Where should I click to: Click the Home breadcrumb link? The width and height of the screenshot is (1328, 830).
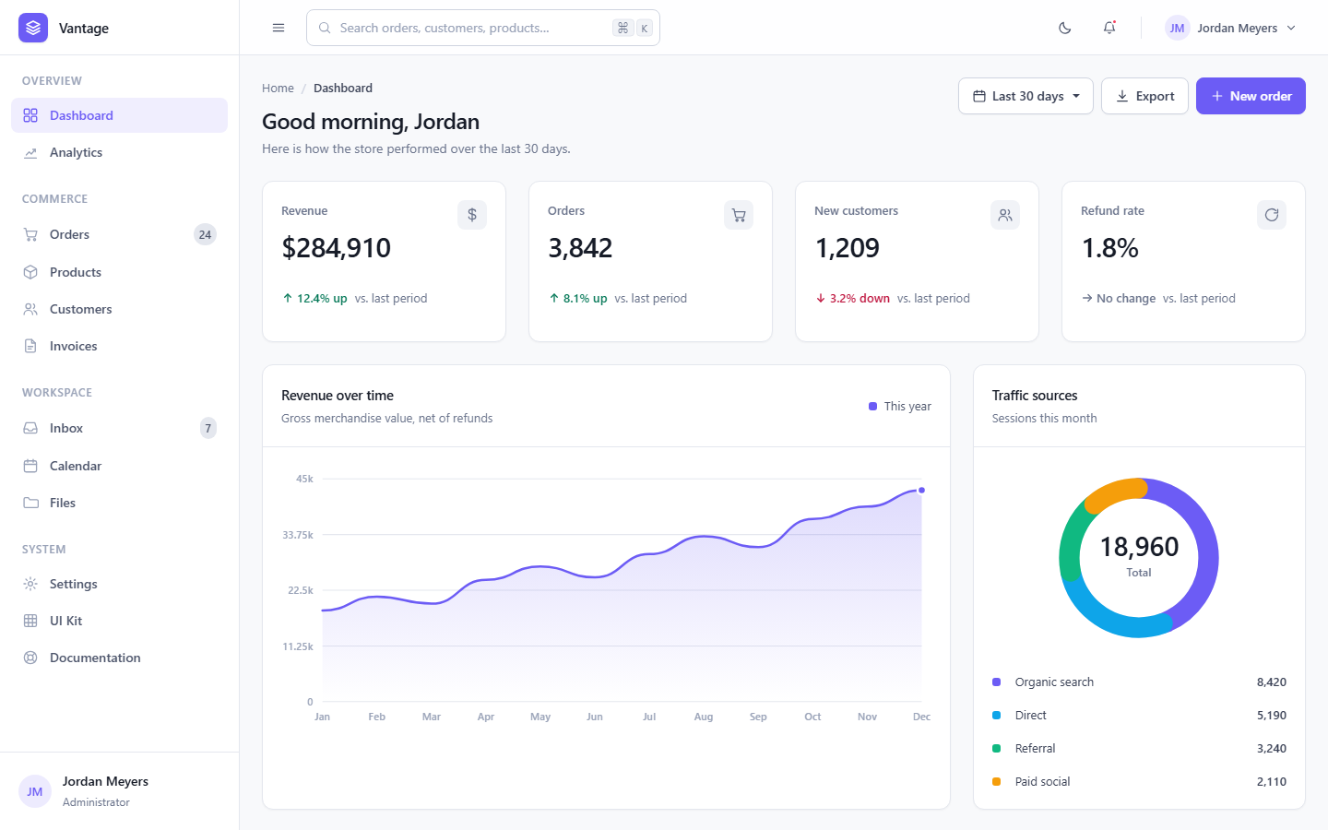point(278,89)
